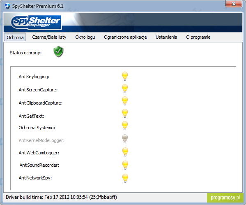Toggle the Ochrona Systemu light bulb
The height and width of the screenshot is (205, 246).
coord(125,126)
